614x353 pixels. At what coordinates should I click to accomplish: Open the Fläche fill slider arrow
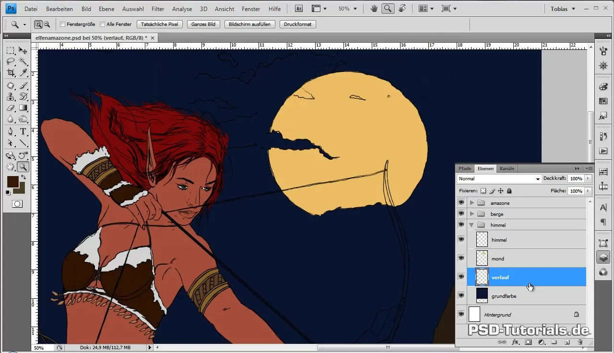[589, 191]
